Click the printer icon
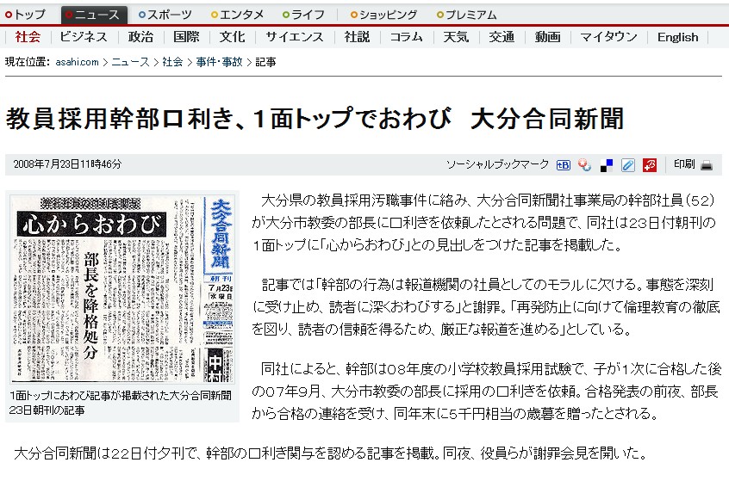Screen dimensions: 729x481 point(707,165)
